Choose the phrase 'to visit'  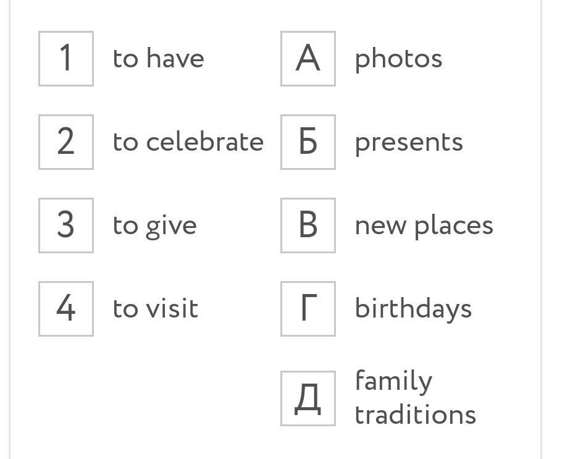coord(155,308)
